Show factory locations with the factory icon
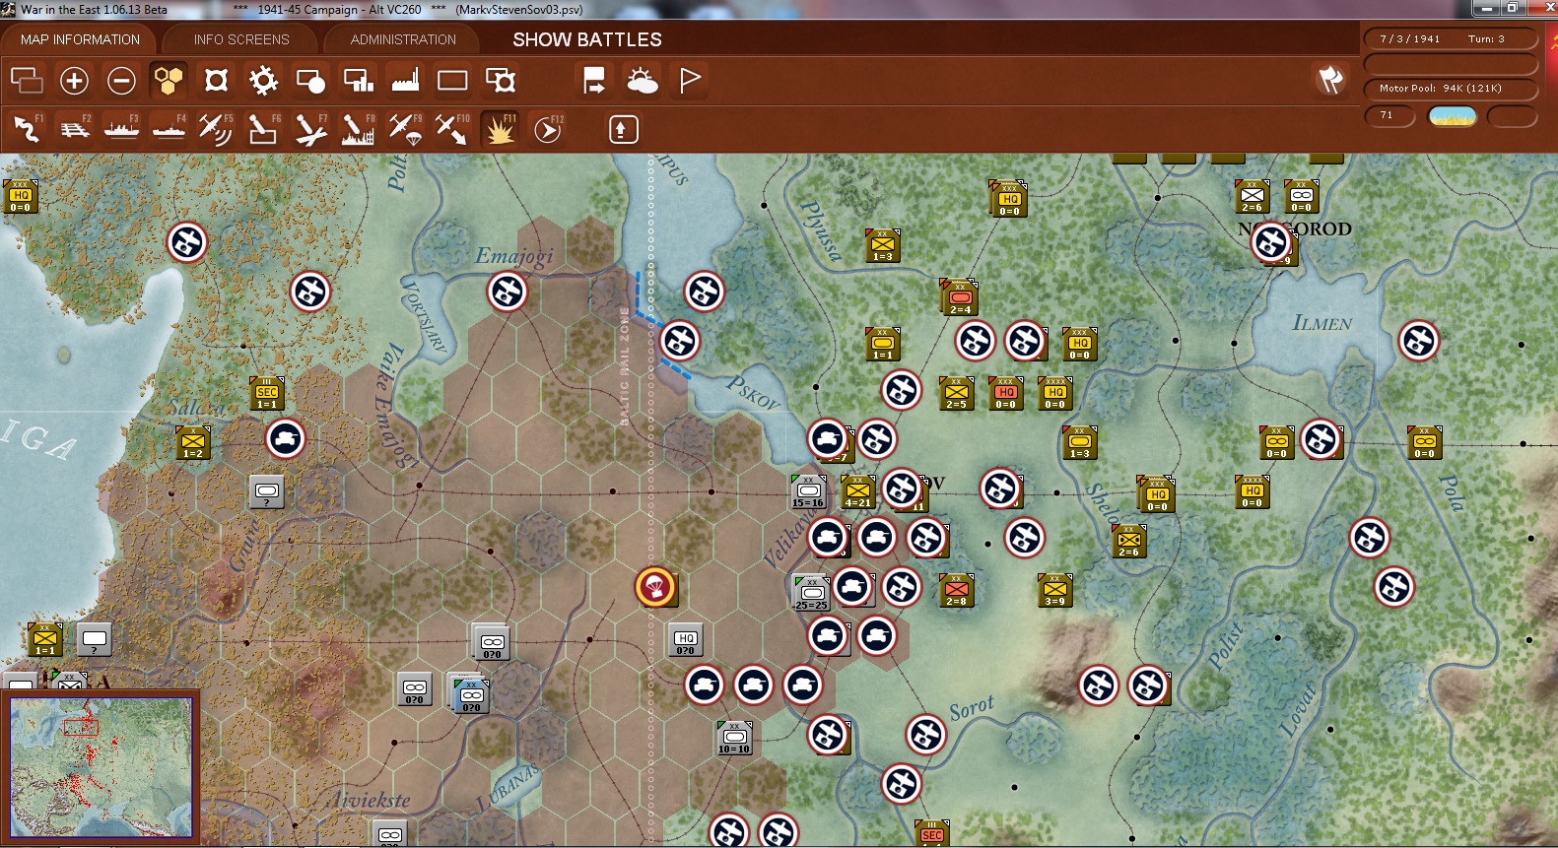 [x=405, y=80]
